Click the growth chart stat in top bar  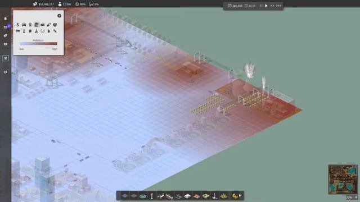click(x=94, y=4)
